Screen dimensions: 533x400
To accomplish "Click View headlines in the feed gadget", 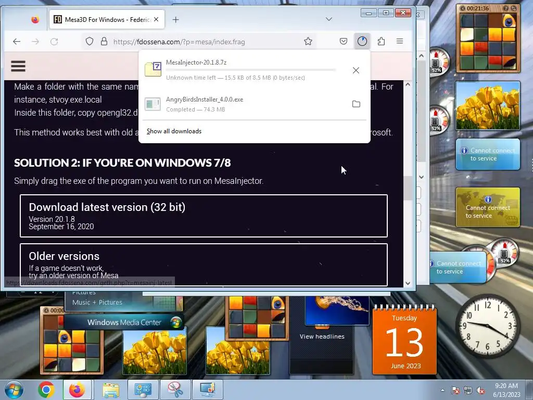I will pyautogui.click(x=322, y=336).
